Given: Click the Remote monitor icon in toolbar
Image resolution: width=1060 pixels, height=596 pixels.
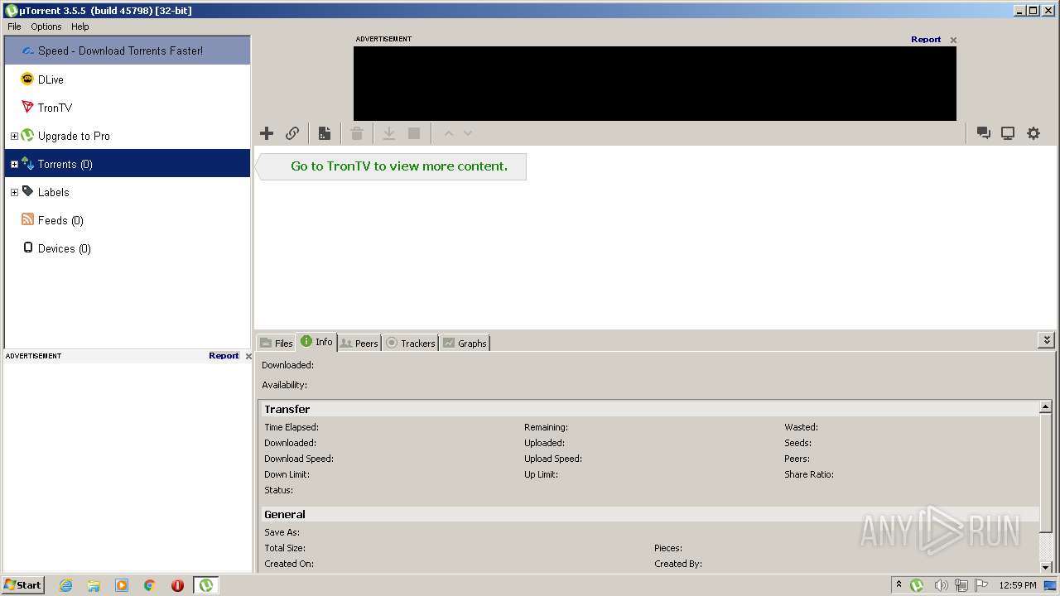Looking at the screenshot, I should pos(1008,133).
